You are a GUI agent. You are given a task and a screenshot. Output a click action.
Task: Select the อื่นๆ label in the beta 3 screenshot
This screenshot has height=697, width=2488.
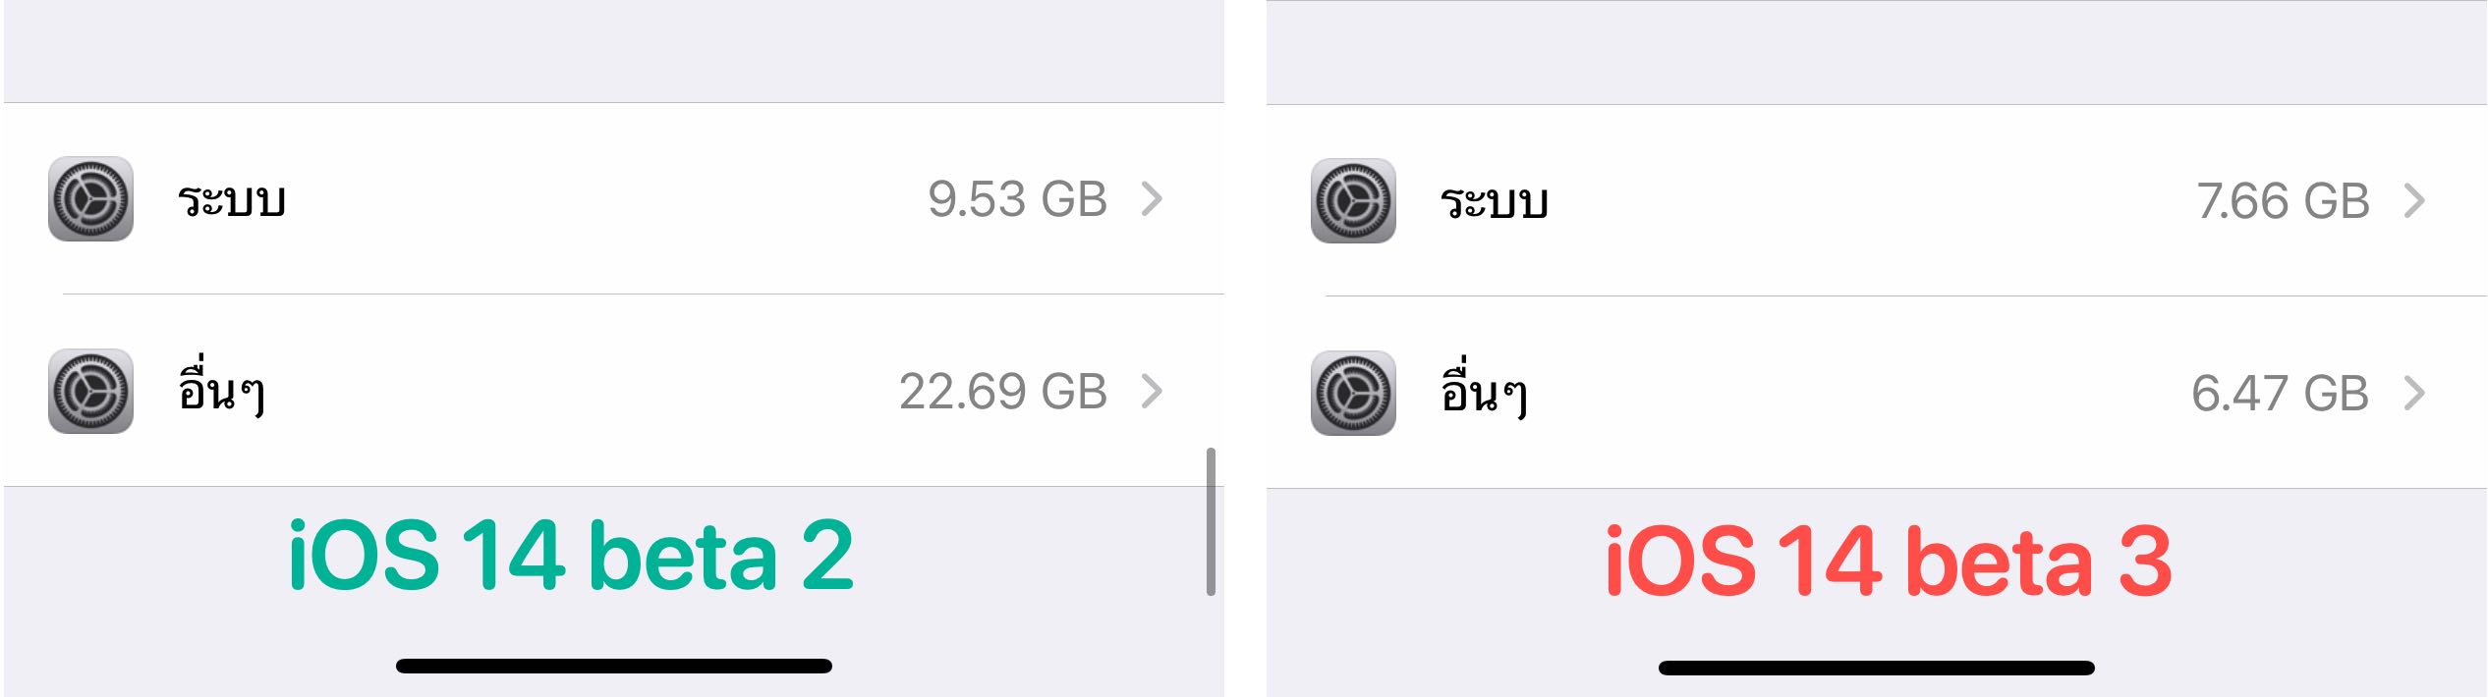(x=1484, y=392)
